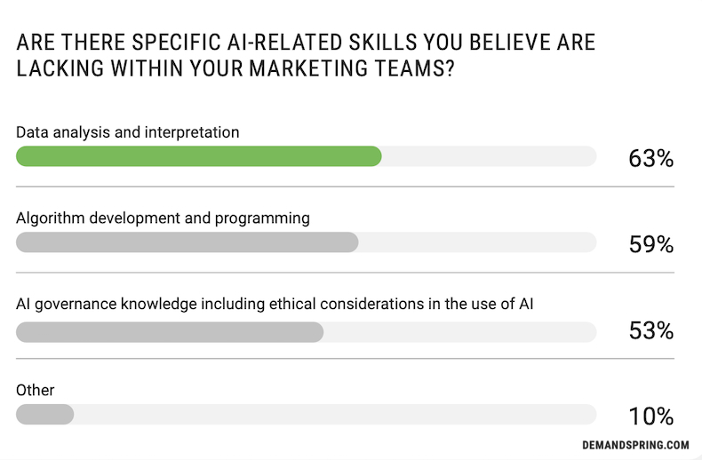Click unfilled track of AI governance bar

[x=459, y=332]
